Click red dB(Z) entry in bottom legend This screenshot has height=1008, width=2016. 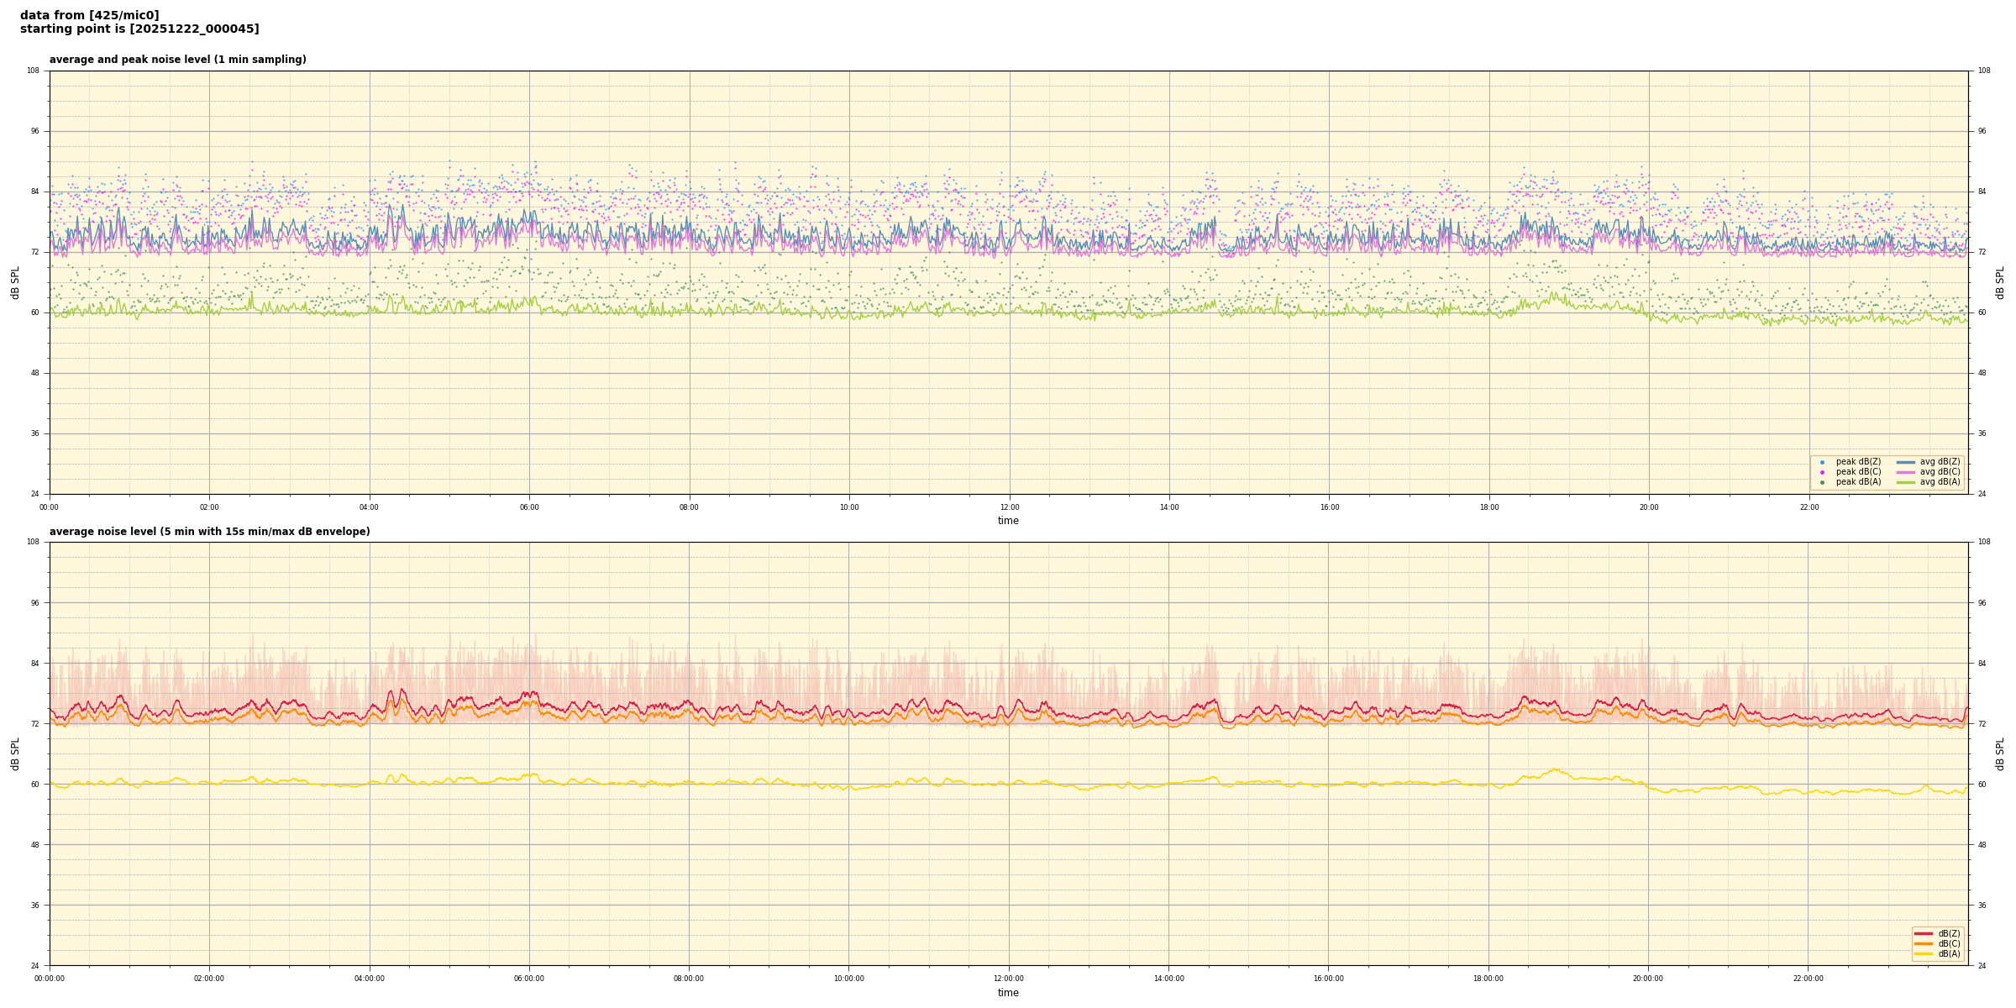1923,933
